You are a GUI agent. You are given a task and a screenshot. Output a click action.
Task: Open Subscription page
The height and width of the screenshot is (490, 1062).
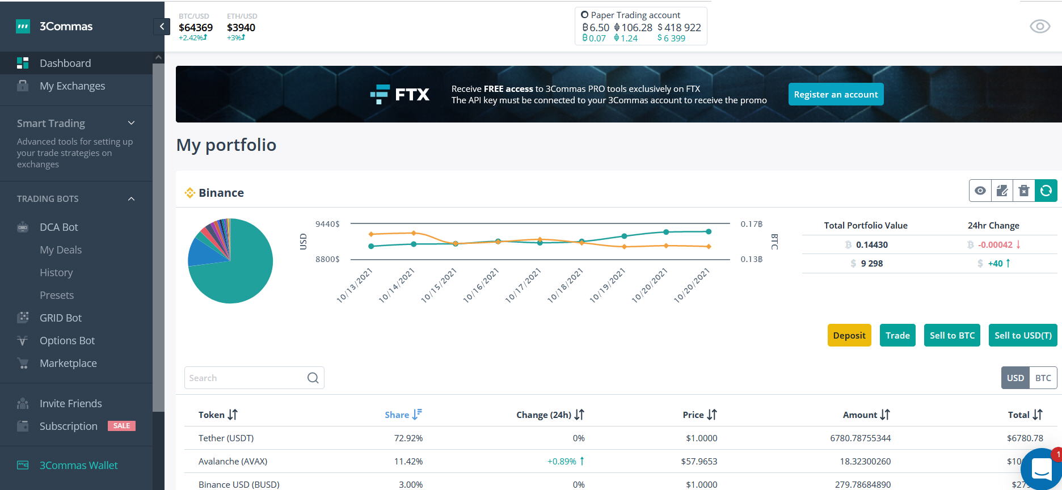(x=68, y=426)
